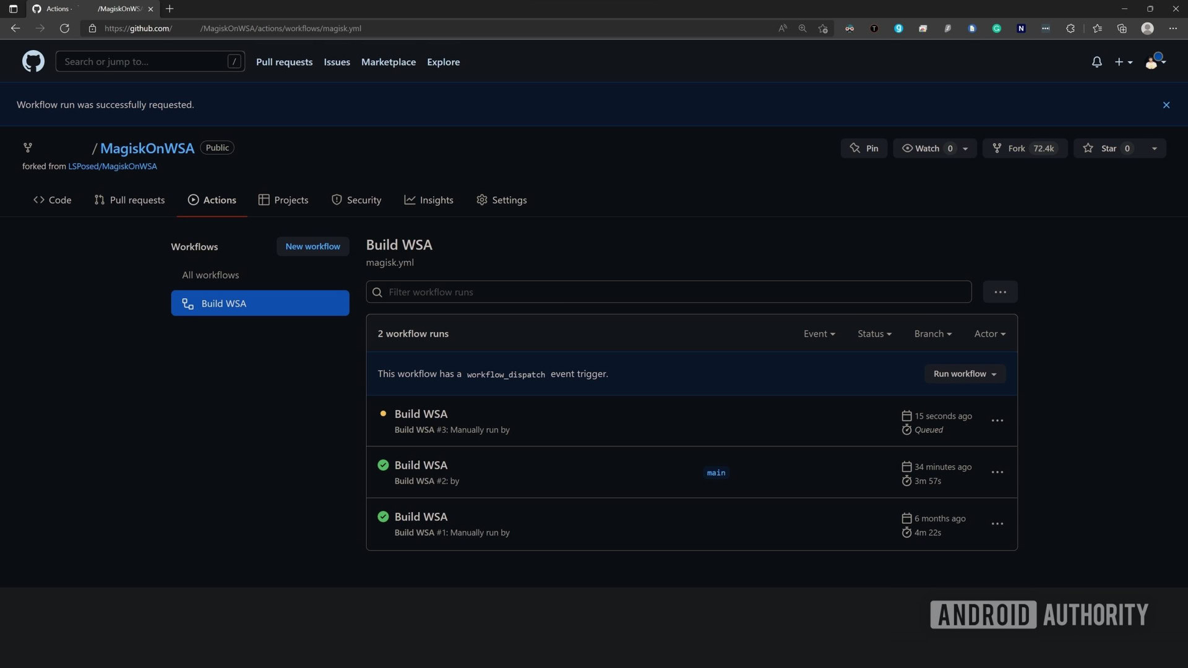
Task: Click the GitHub Octocat logo
Action: pos(33,61)
